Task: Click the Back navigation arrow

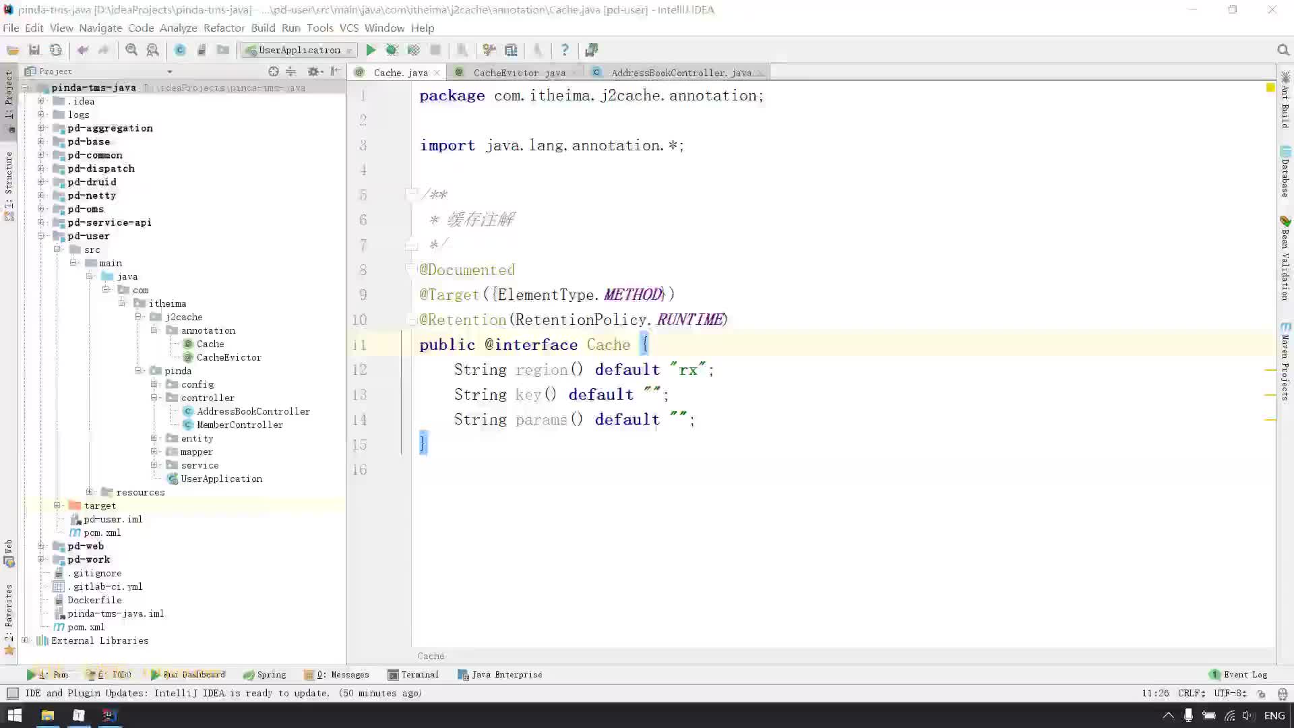Action: pyautogui.click(x=83, y=50)
